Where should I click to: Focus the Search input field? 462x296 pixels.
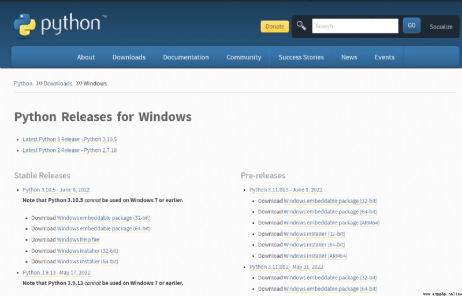pyautogui.click(x=355, y=26)
